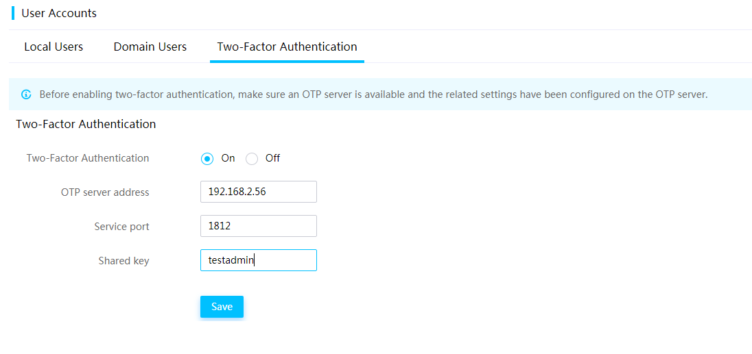Click the "OTP server address" field label
The width and height of the screenshot is (752, 354).
coord(105,193)
